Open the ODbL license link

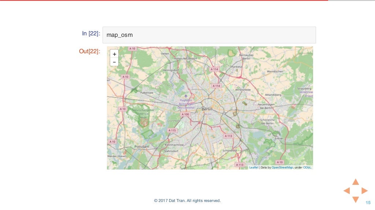[307, 167]
